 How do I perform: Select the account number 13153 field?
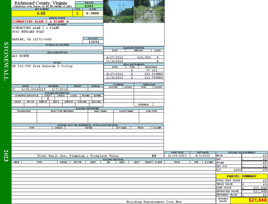(x=93, y=42)
